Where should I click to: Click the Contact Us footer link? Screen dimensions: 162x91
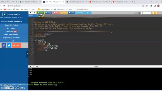point(20,84)
